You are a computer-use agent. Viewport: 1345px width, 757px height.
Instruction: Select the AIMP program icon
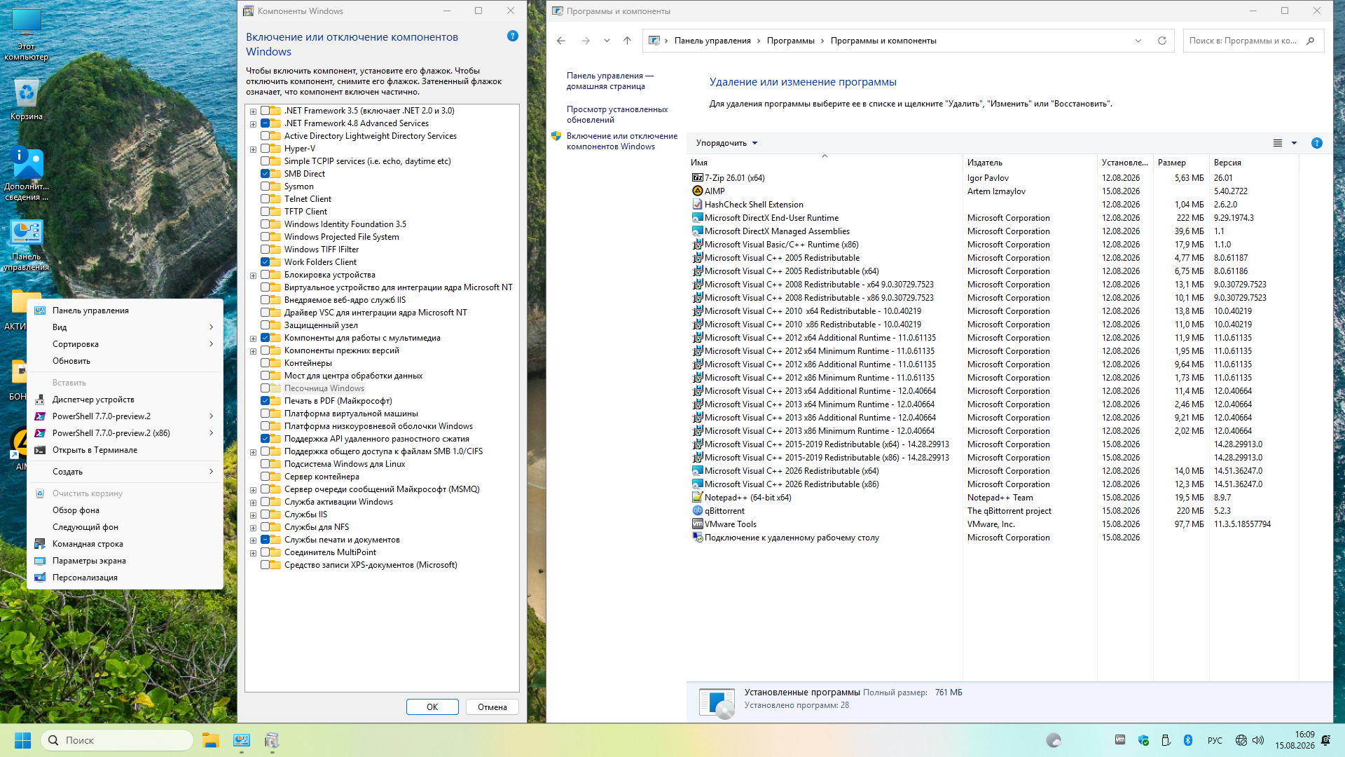coord(697,191)
